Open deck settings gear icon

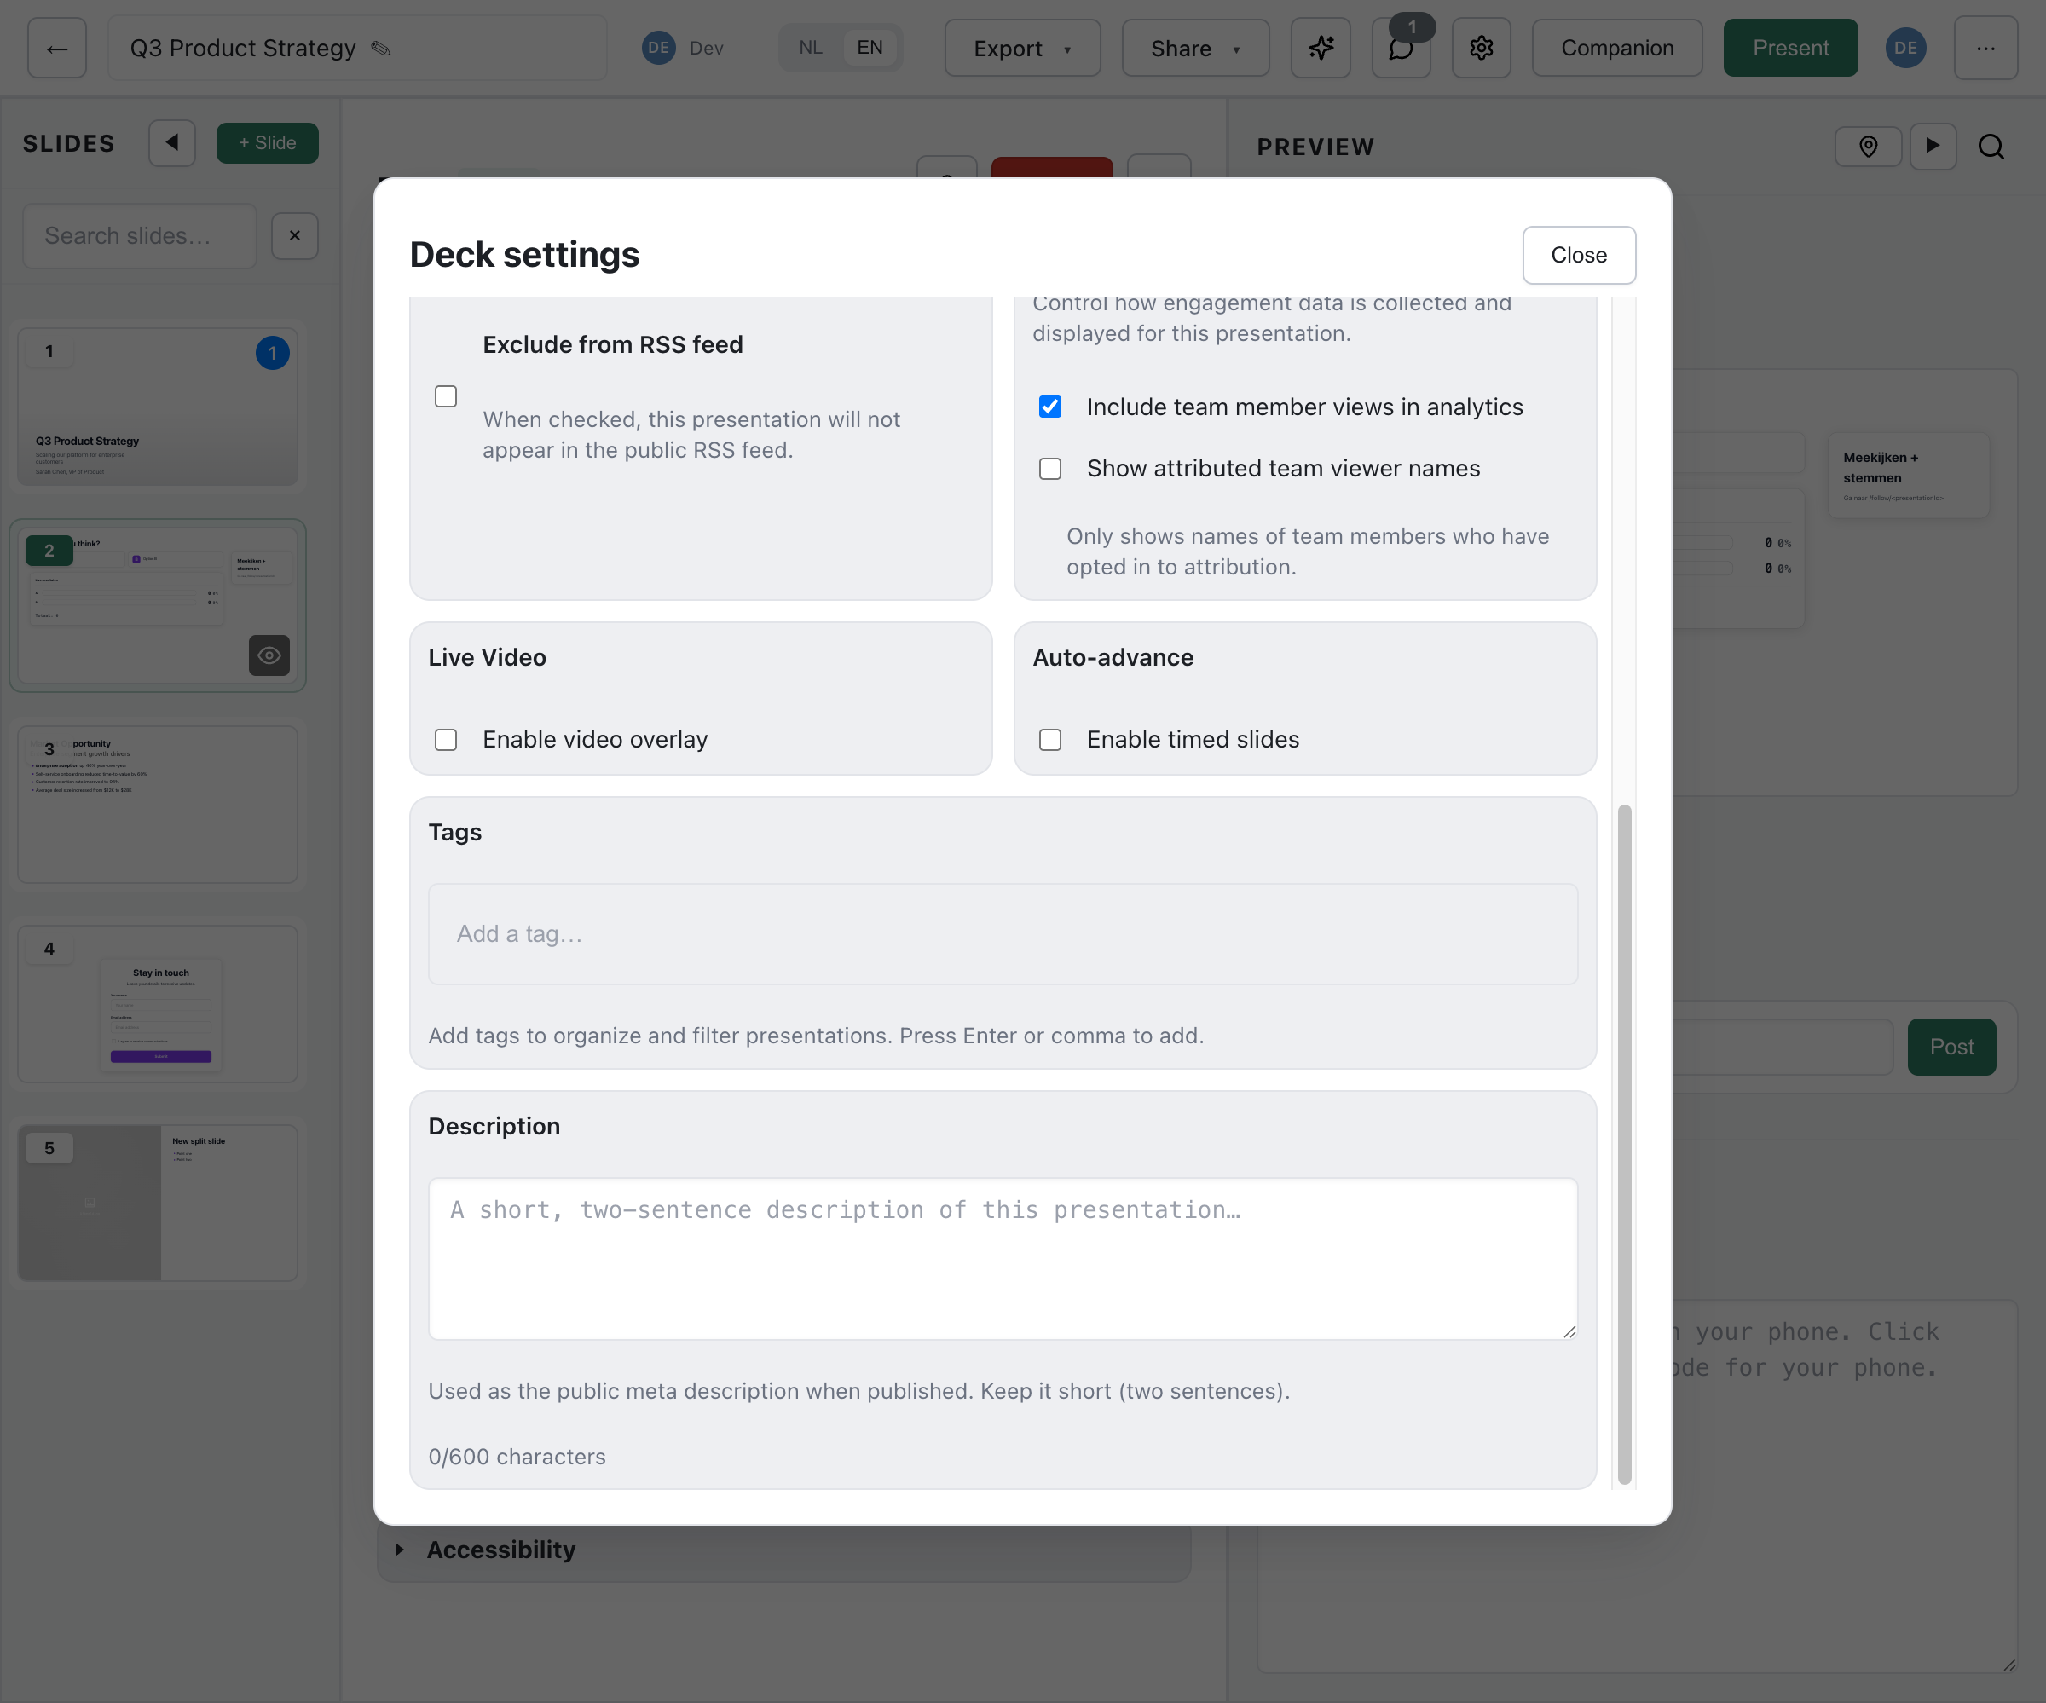click(1481, 48)
